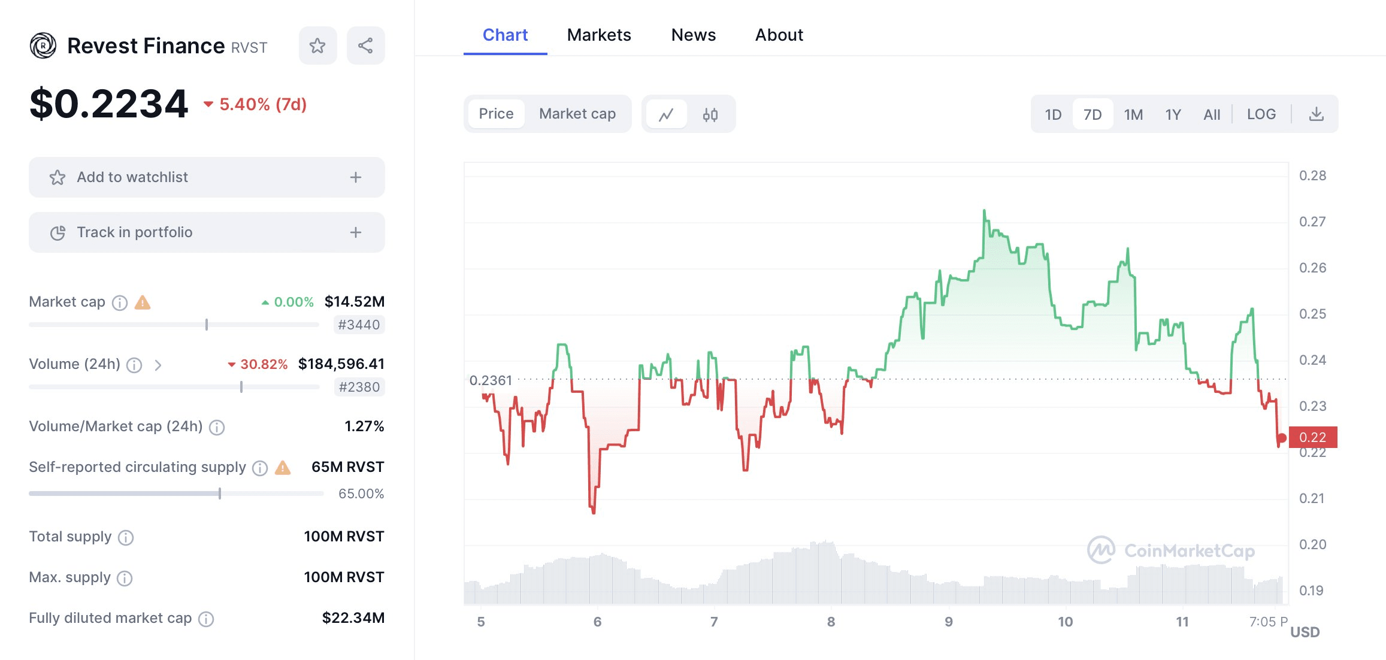Switch chart to Market cap
The height and width of the screenshot is (660, 1386).
click(x=577, y=114)
